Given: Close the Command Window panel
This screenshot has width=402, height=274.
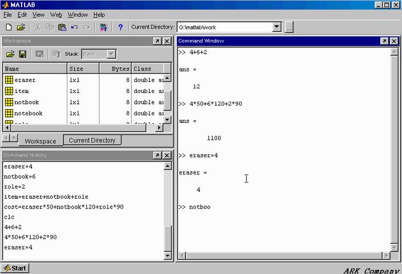Looking at the screenshot, I should pos(394,41).
